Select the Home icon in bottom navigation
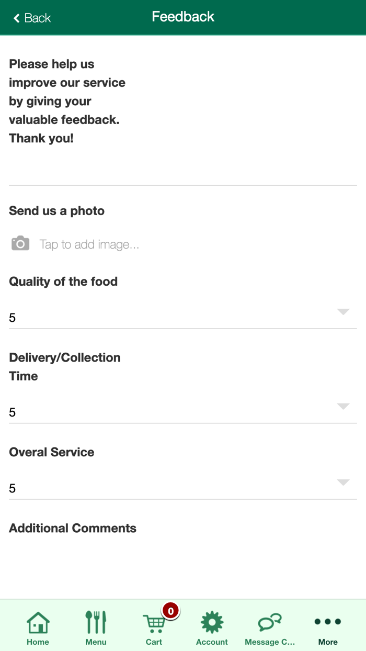Screen dimensions: 366x651 (x=37, y=623)
